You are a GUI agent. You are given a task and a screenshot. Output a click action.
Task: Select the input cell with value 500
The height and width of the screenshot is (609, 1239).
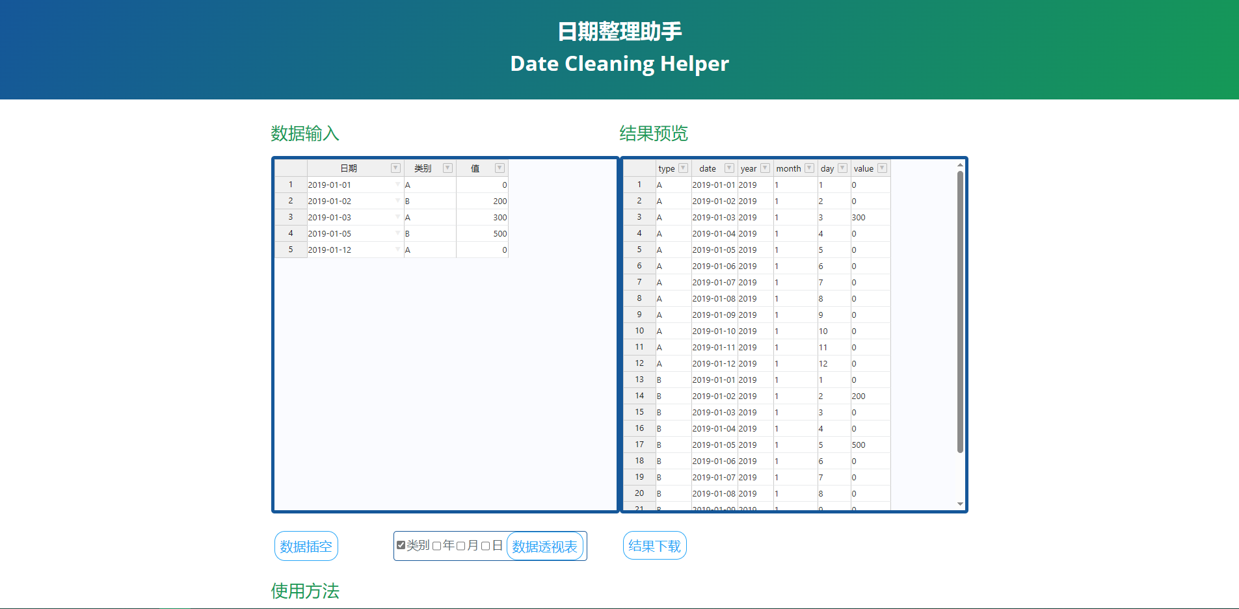tap(482, 233)
